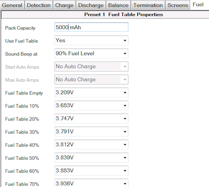
Task: Expand the Use Fuel Table dropdown
Action: point(91,40)
